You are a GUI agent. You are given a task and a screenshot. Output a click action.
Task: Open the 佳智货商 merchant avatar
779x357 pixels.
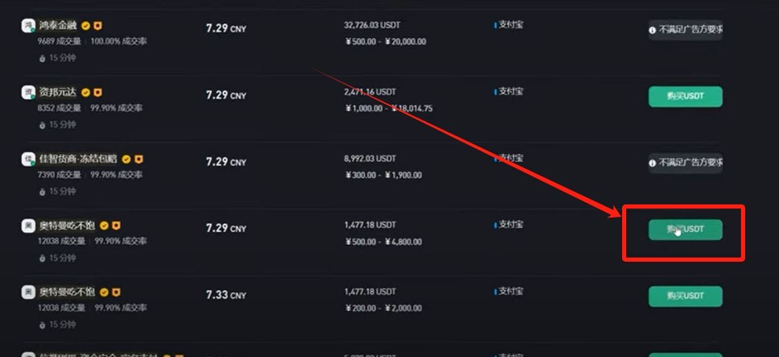pyautogui.click(x=28, y=159)
